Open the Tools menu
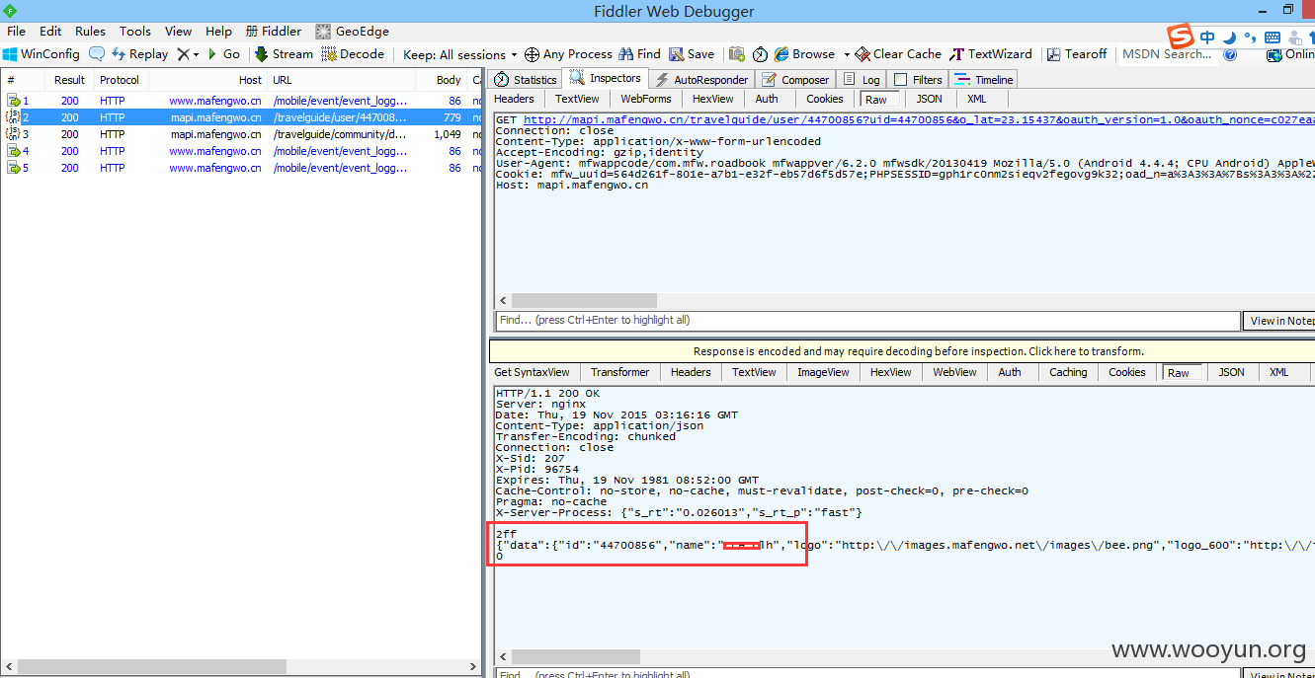 pyautogui.click(x=135, y=31)
